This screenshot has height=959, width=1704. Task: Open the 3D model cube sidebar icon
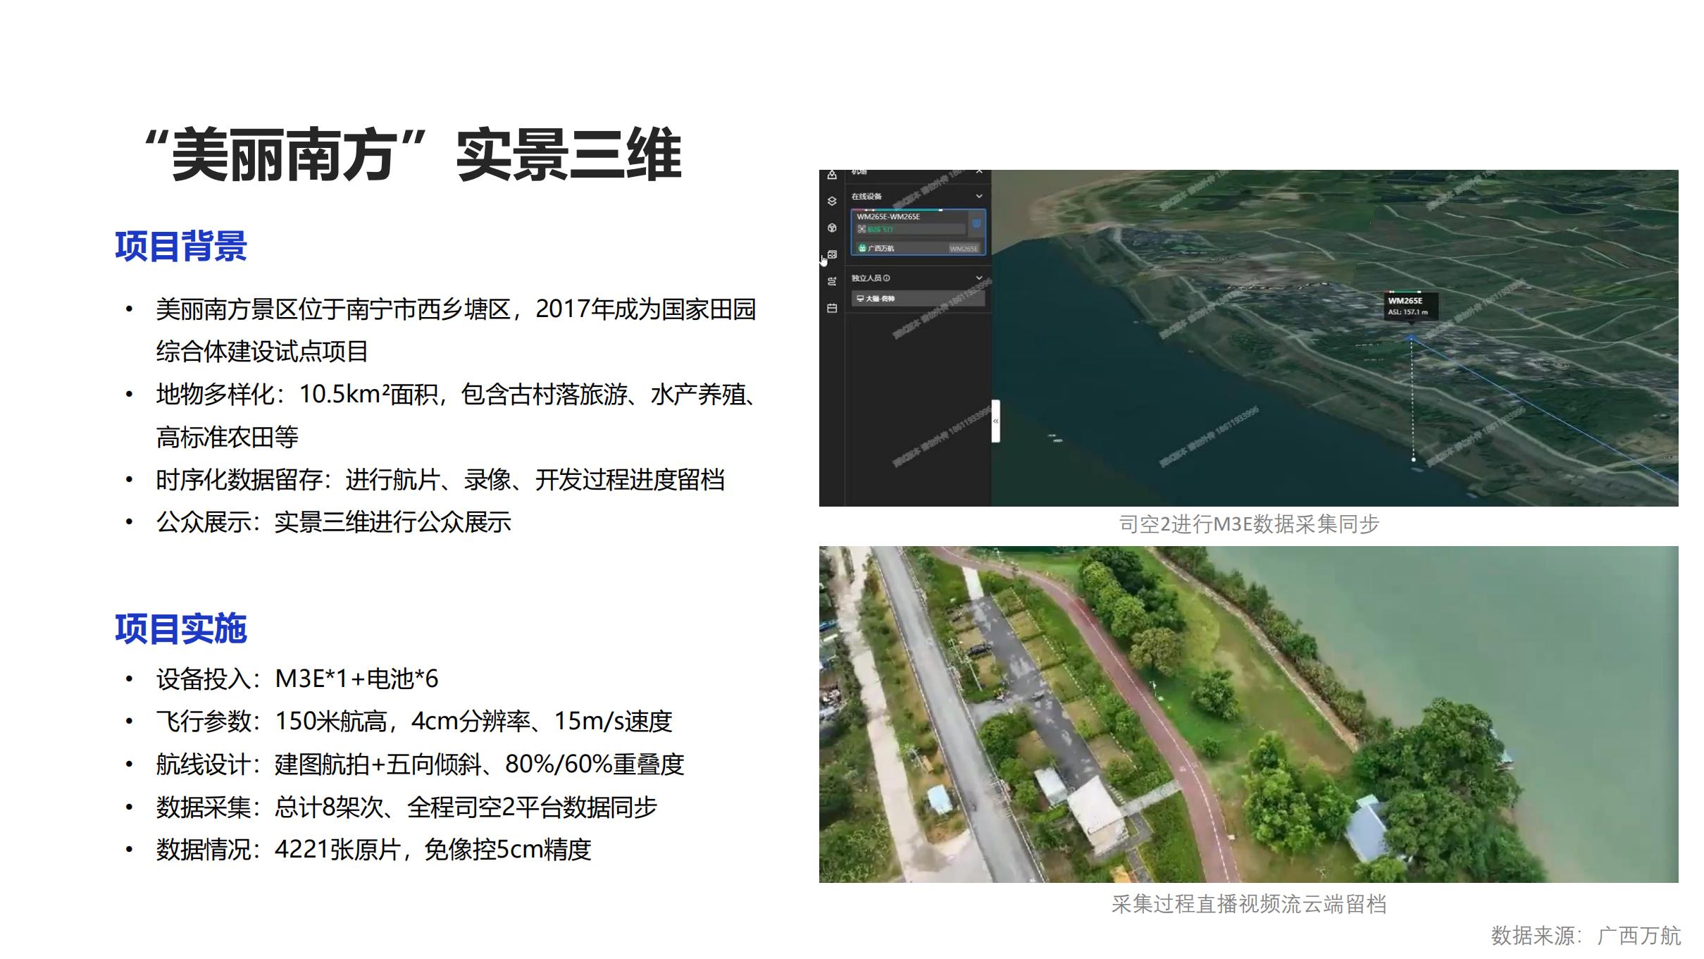[x=832, y=228]
